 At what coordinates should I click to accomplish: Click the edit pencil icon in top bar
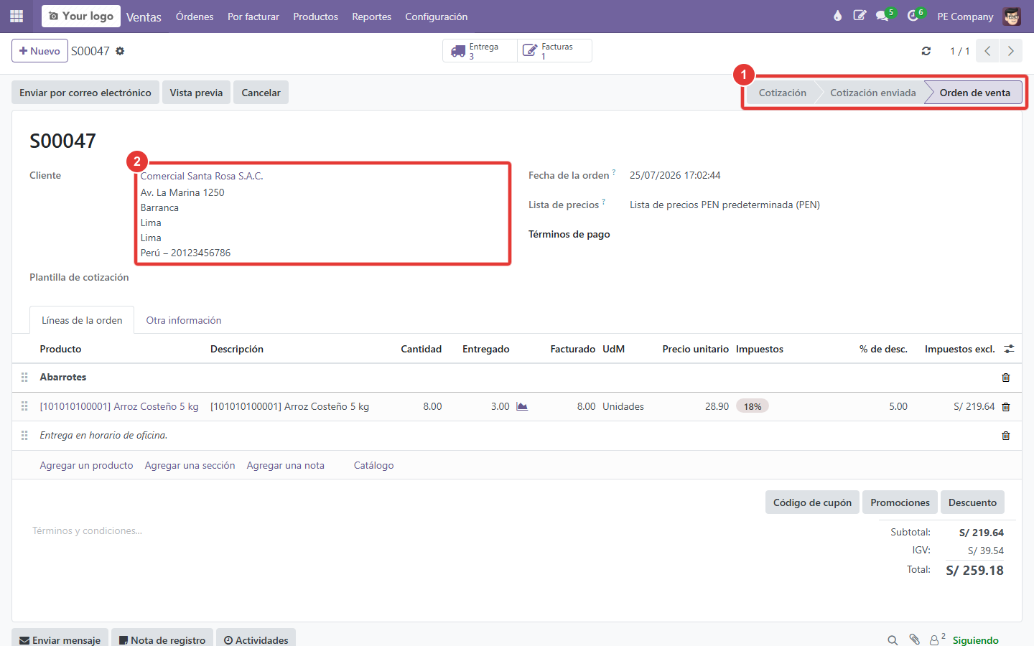coord(860,16)
